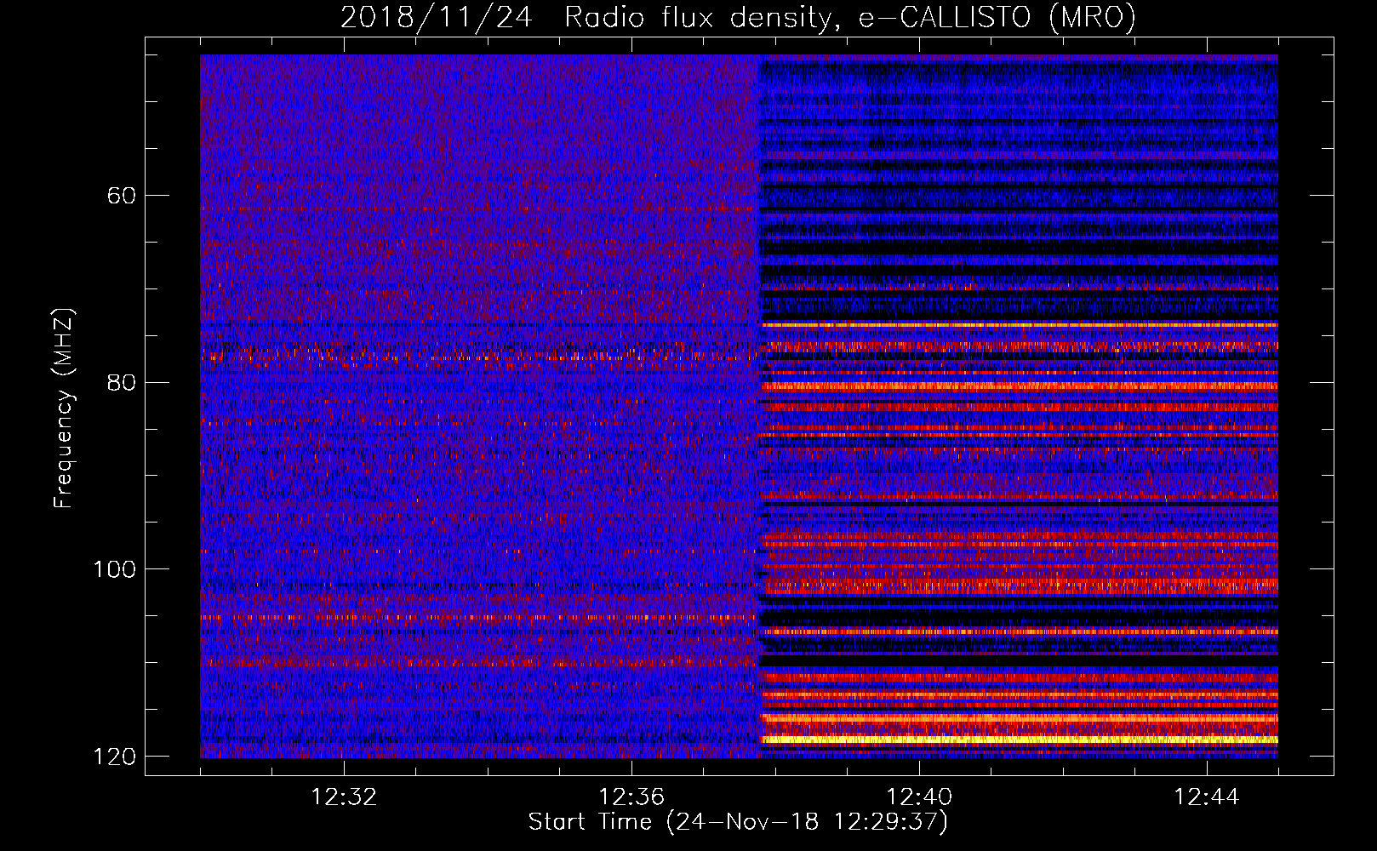Click the 100 frequency tick label
The height and width of the screenshot is (851, 1377).
coord(114,569)
